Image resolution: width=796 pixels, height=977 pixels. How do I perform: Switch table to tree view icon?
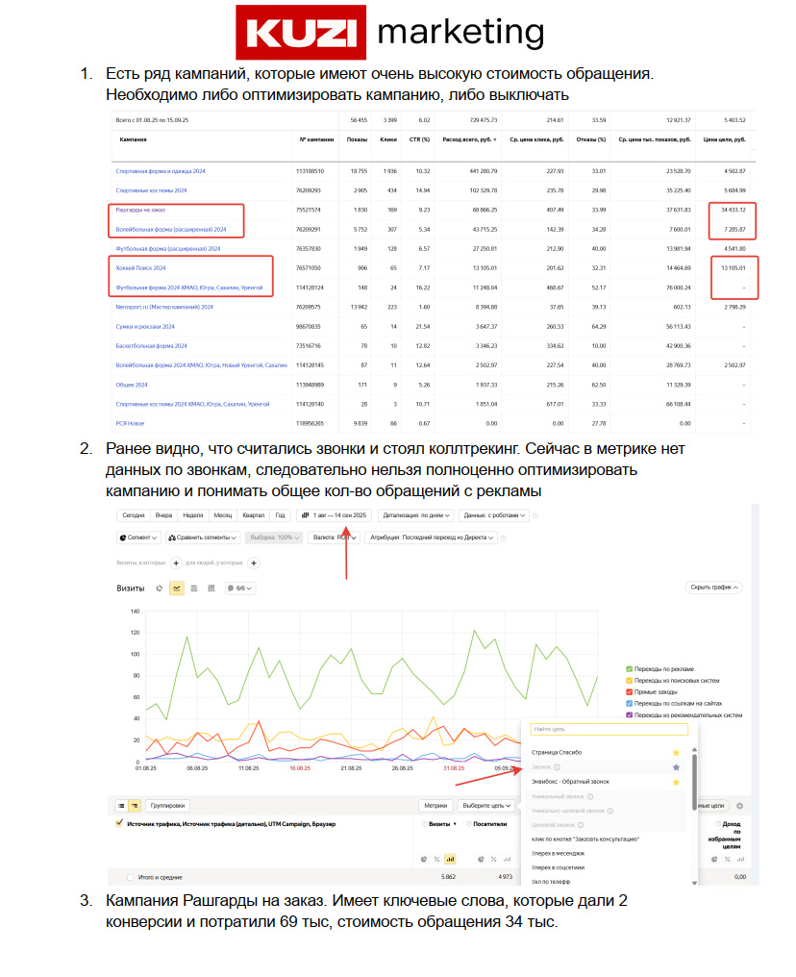coord(135,806)
